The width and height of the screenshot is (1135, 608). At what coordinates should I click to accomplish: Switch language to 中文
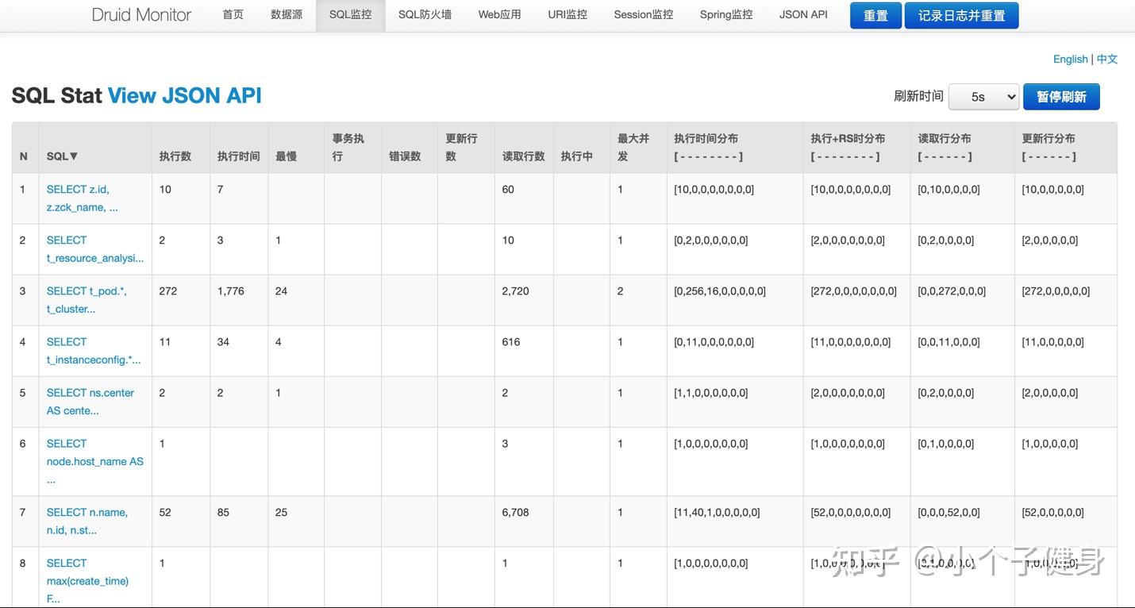click(x=1107, y=59)
